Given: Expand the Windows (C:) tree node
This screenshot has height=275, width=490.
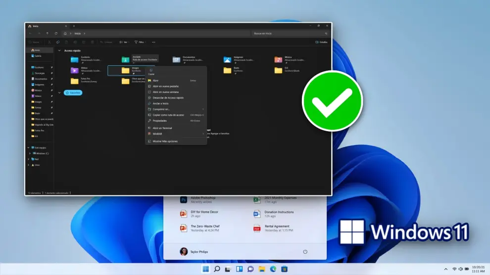Looking at the screenshot, I should click(x=29, y=153).
